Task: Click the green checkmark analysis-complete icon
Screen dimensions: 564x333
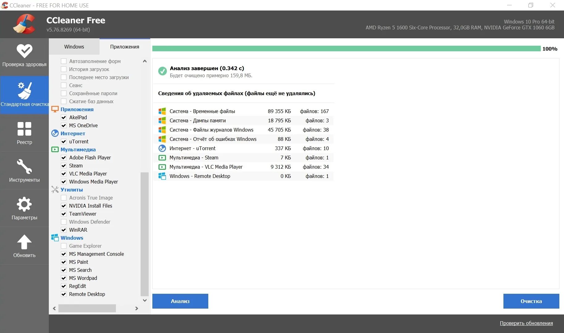Action: 163,71
